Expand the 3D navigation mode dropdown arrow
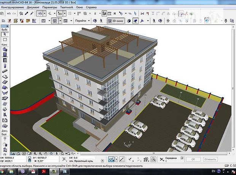This screenshot has height=175, width=236. coord(148,21)
